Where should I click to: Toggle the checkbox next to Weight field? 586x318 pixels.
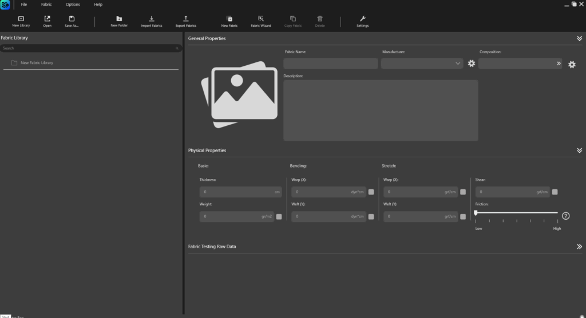[279, 217]
